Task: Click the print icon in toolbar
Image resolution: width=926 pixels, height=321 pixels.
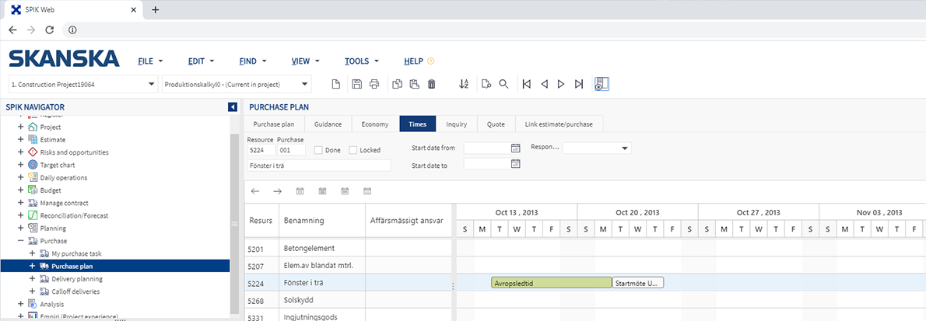Action: tap(374, 85)
